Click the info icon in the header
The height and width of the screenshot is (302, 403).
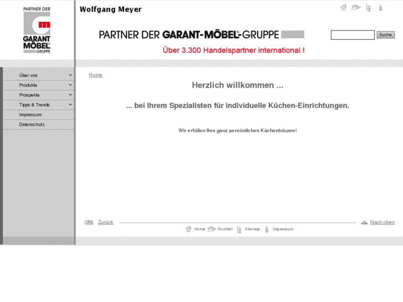[380, 8]
